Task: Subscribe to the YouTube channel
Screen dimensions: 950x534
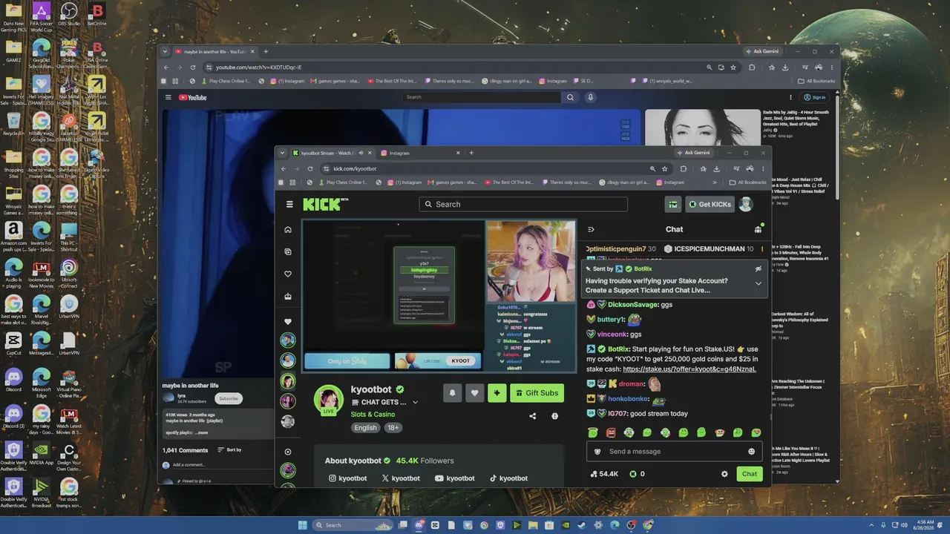Action: coord(229,398)
